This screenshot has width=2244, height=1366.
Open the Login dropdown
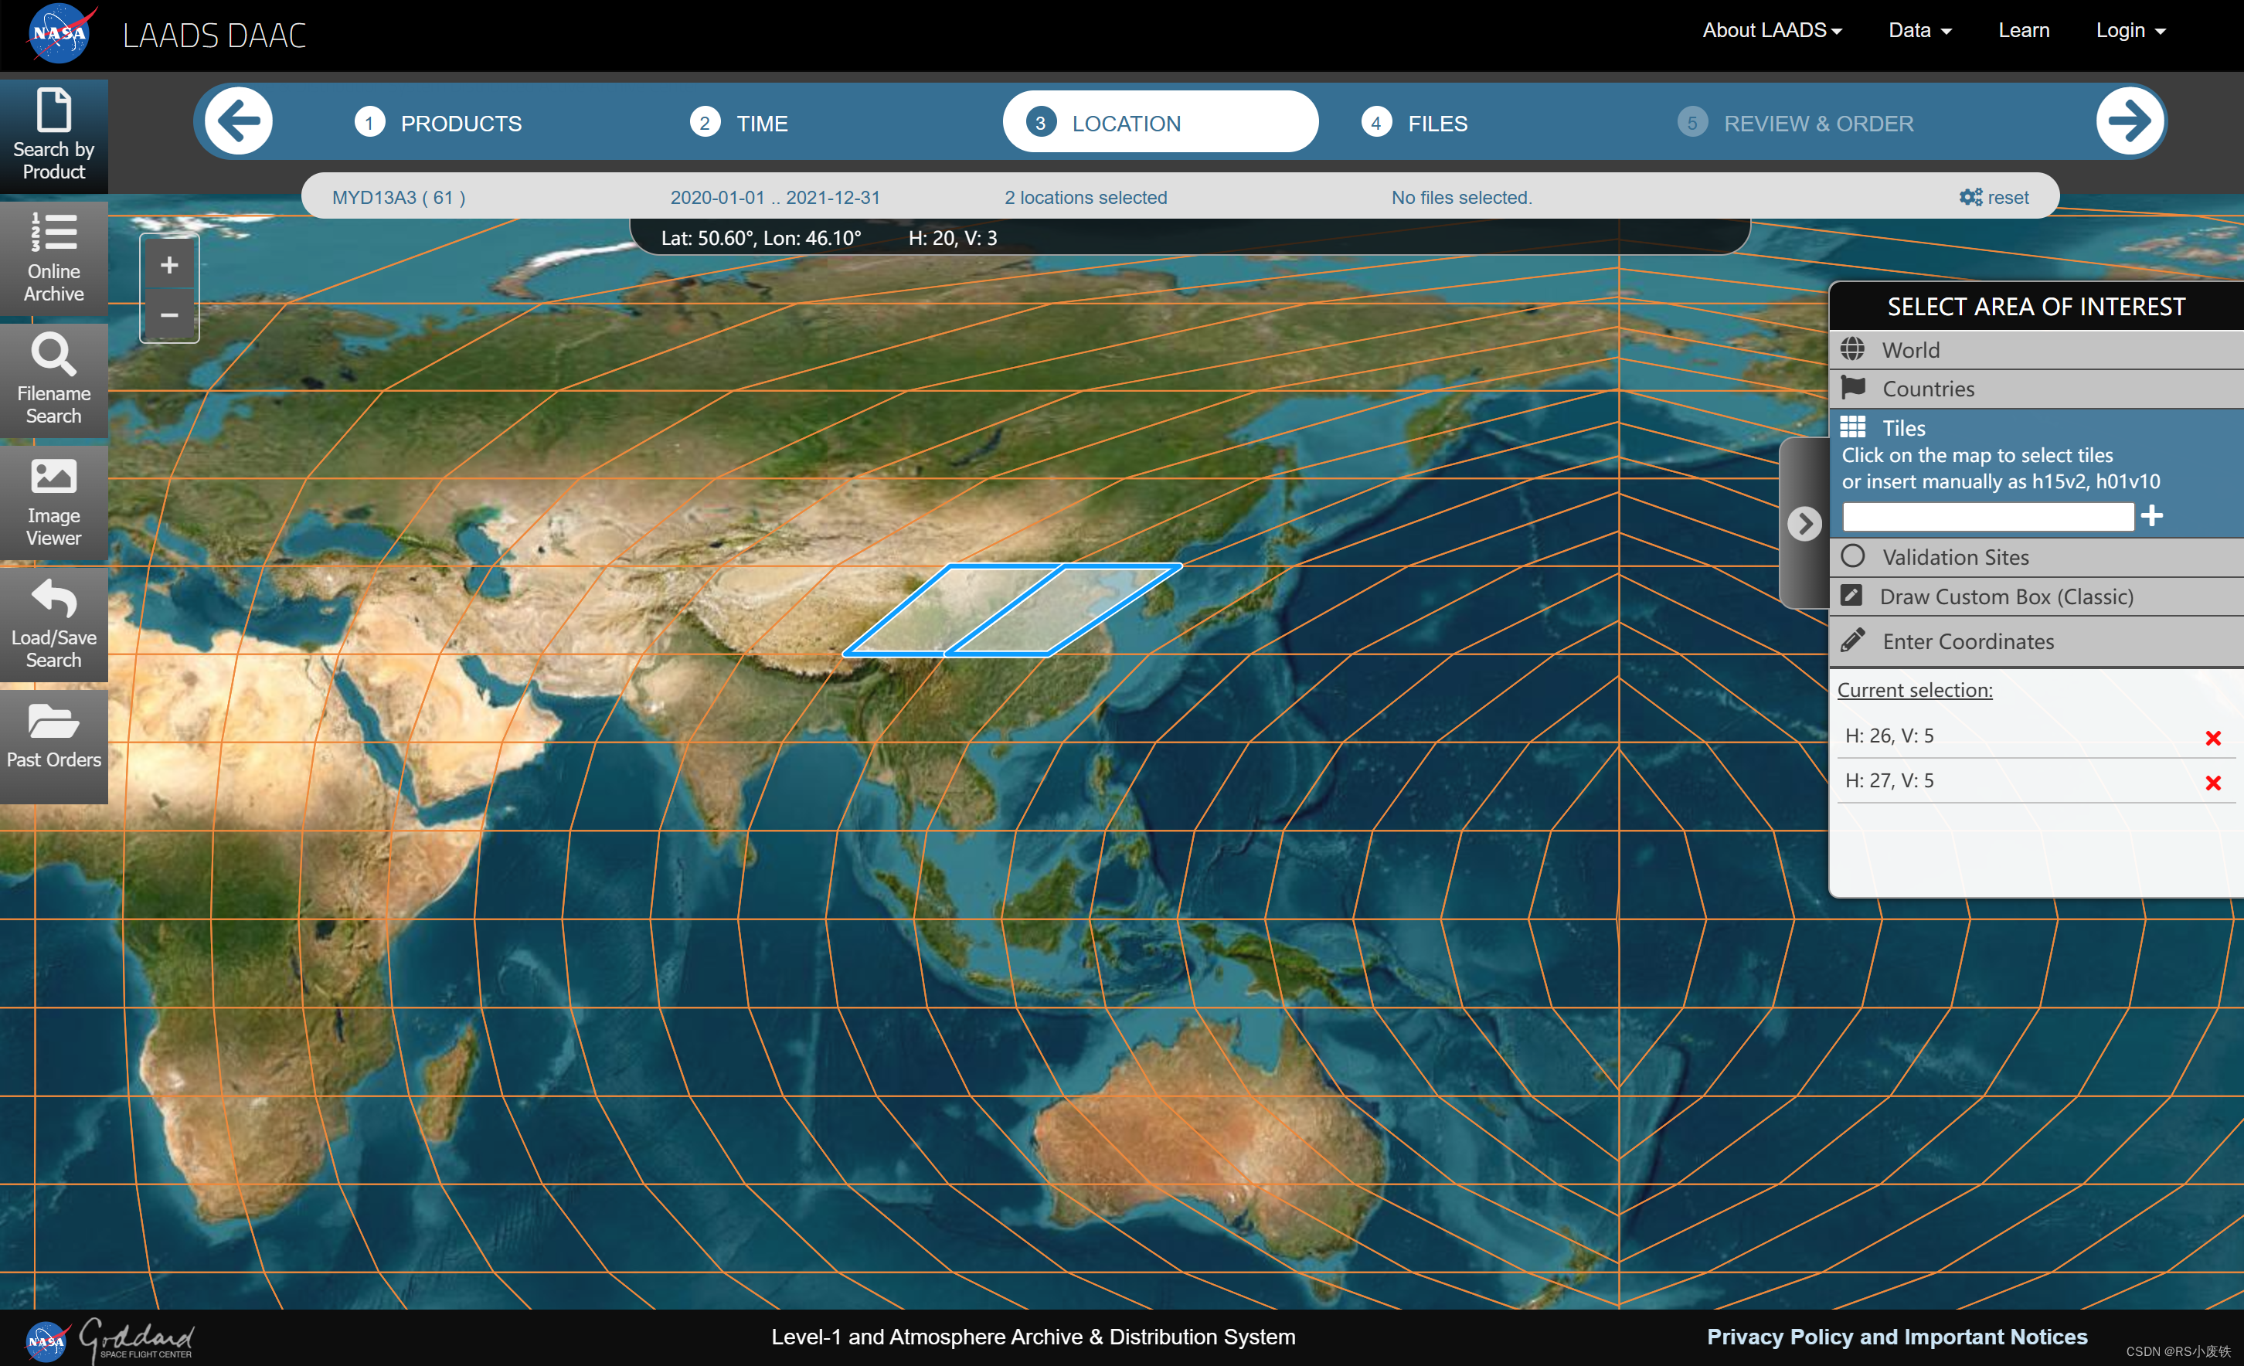pyautogui.click(x=2130, y=31)
